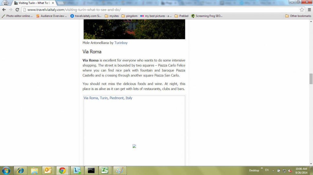Show hidden system tray icons arrow
The image size is (313, 175).
click(x=273, y=171)
